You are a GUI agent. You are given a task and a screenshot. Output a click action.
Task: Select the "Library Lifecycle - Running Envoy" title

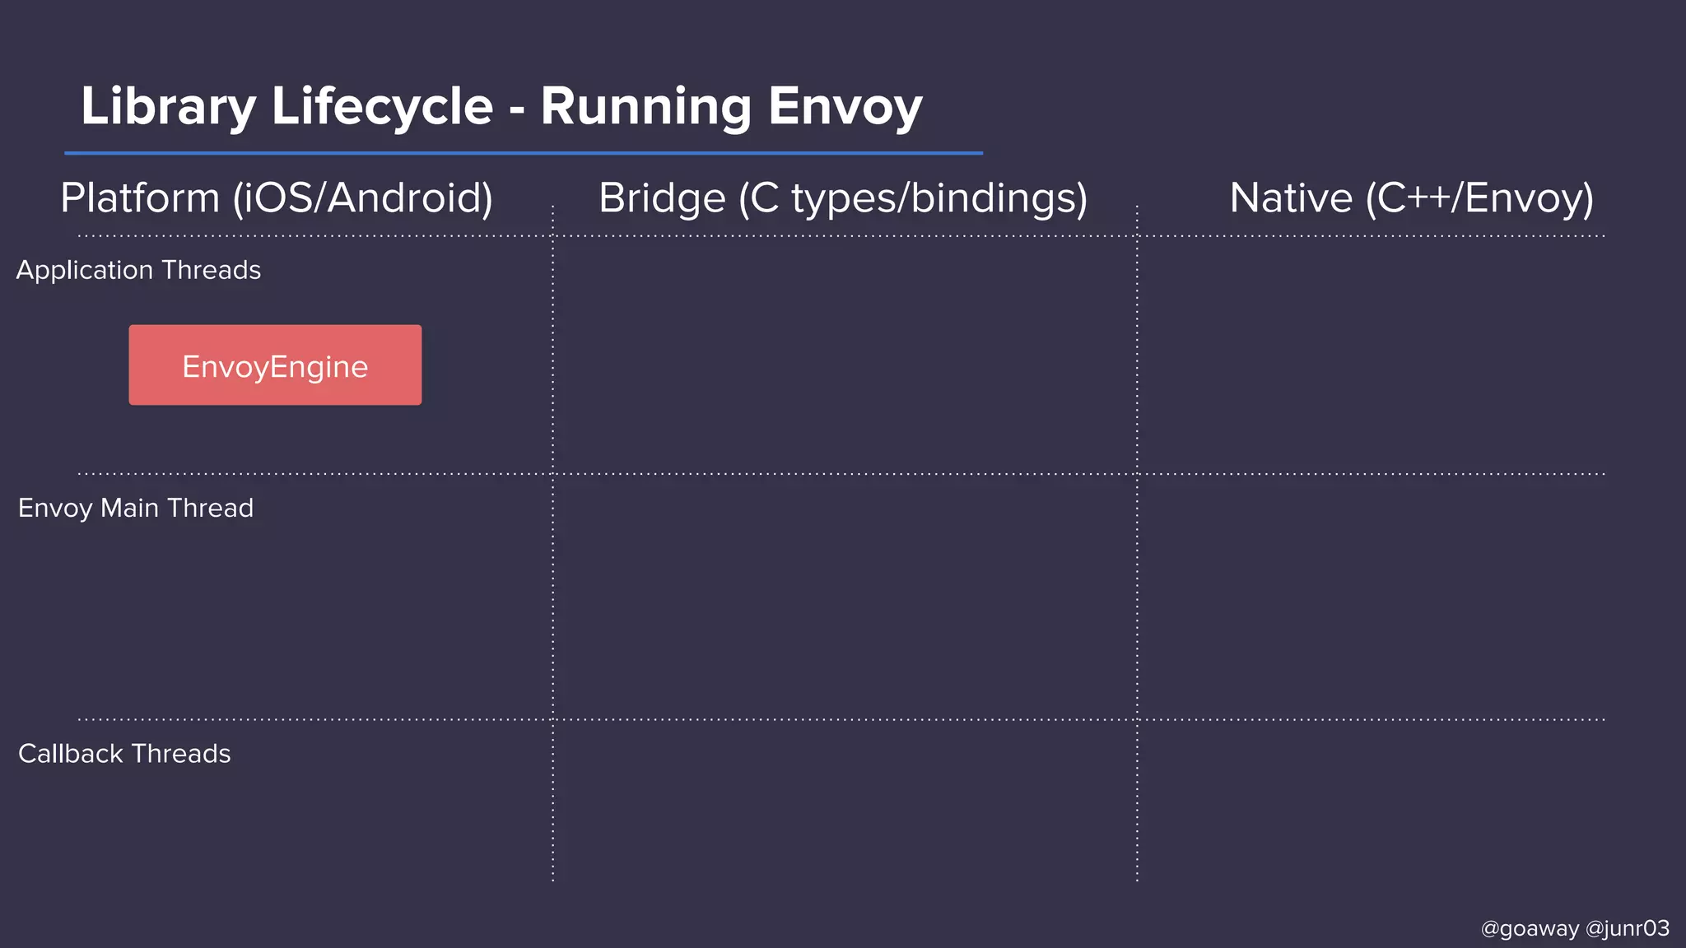(x=501, y=107)
